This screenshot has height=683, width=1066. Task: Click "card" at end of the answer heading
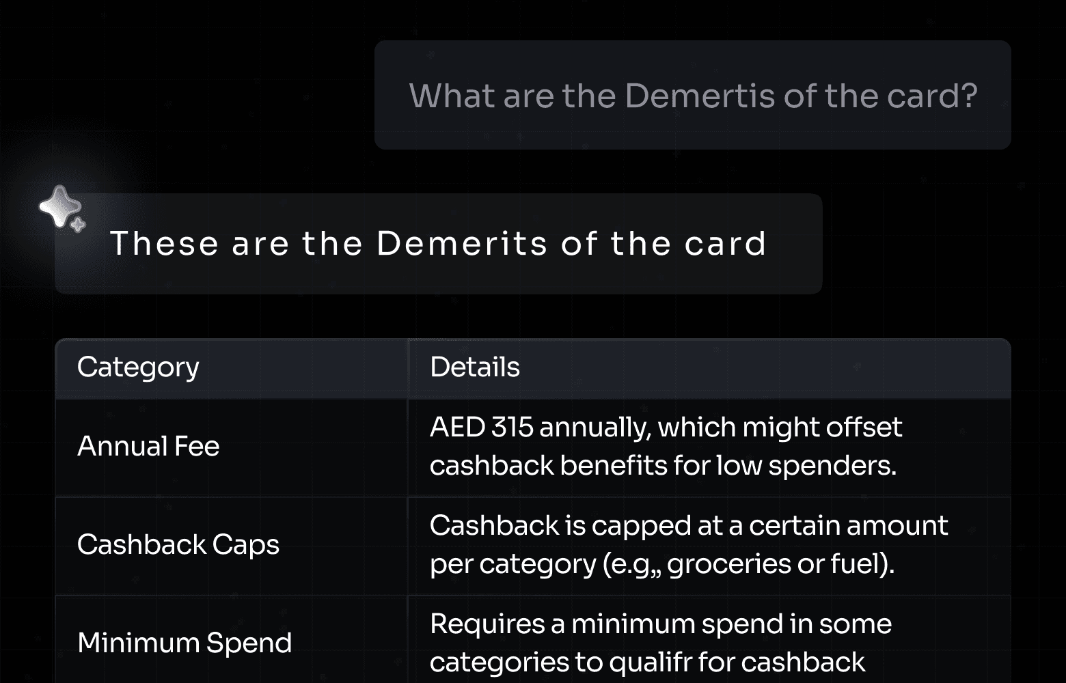click(726, 244)
